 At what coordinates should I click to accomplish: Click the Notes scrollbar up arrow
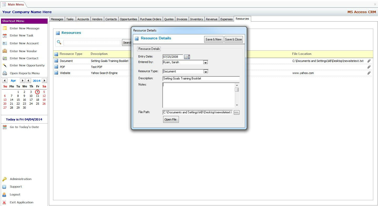(x=237, y=85)
